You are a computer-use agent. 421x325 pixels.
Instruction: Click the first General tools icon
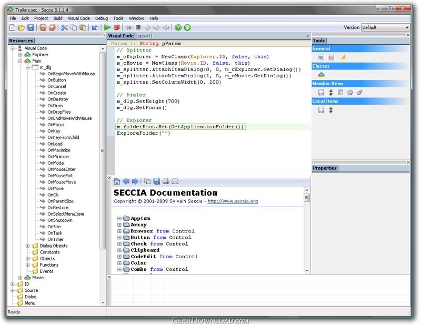(321, 57)
